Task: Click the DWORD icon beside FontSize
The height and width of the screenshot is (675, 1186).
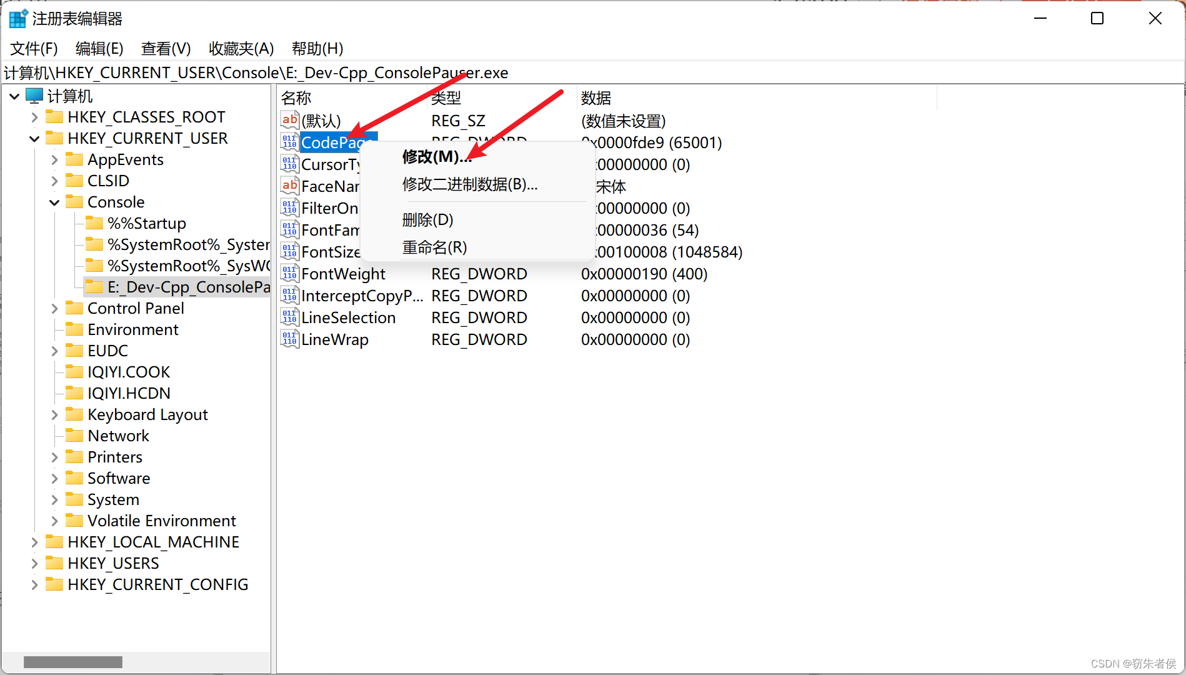Action: click(x=289, y=251)
